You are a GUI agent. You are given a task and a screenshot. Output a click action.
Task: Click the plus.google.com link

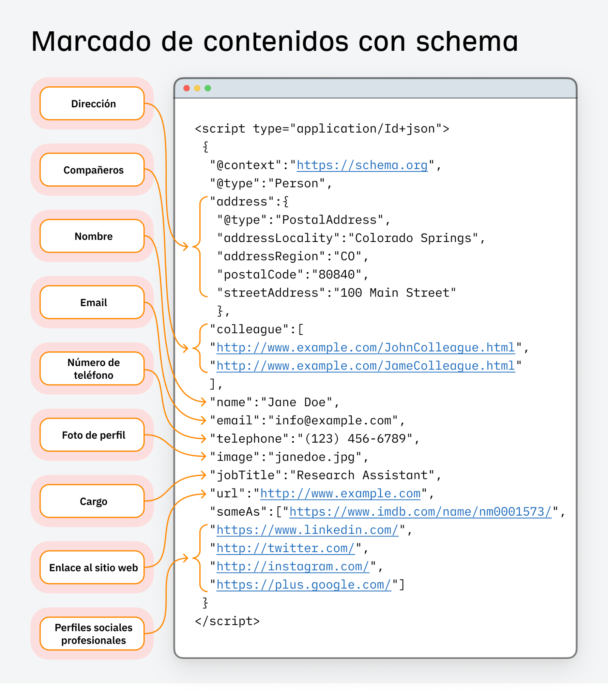pyautogui.click(x=303, y=585)
